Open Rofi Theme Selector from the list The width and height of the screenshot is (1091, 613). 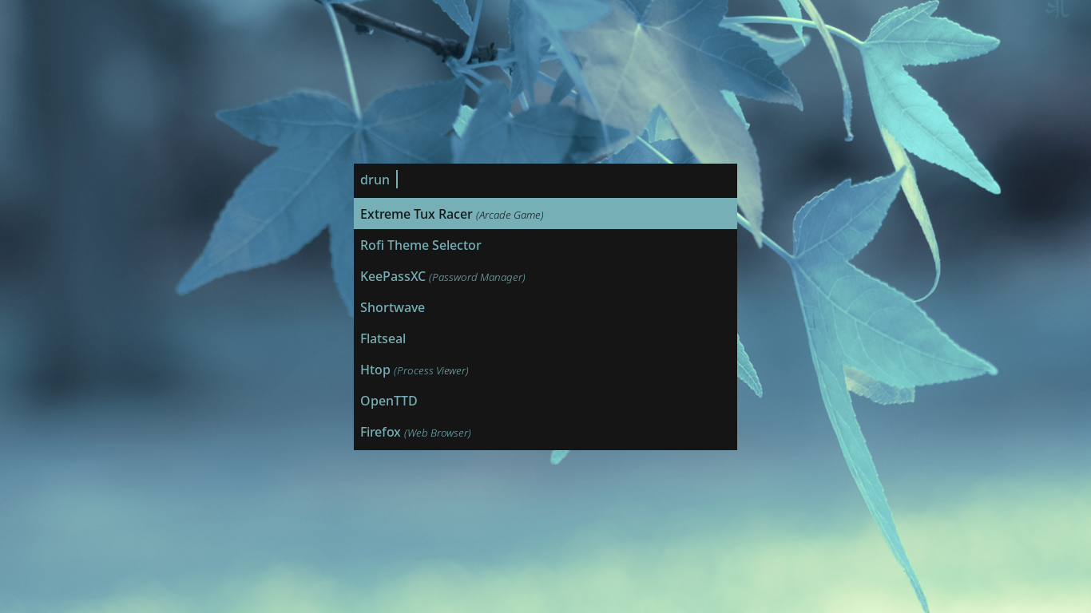click(x=420, y=245)
